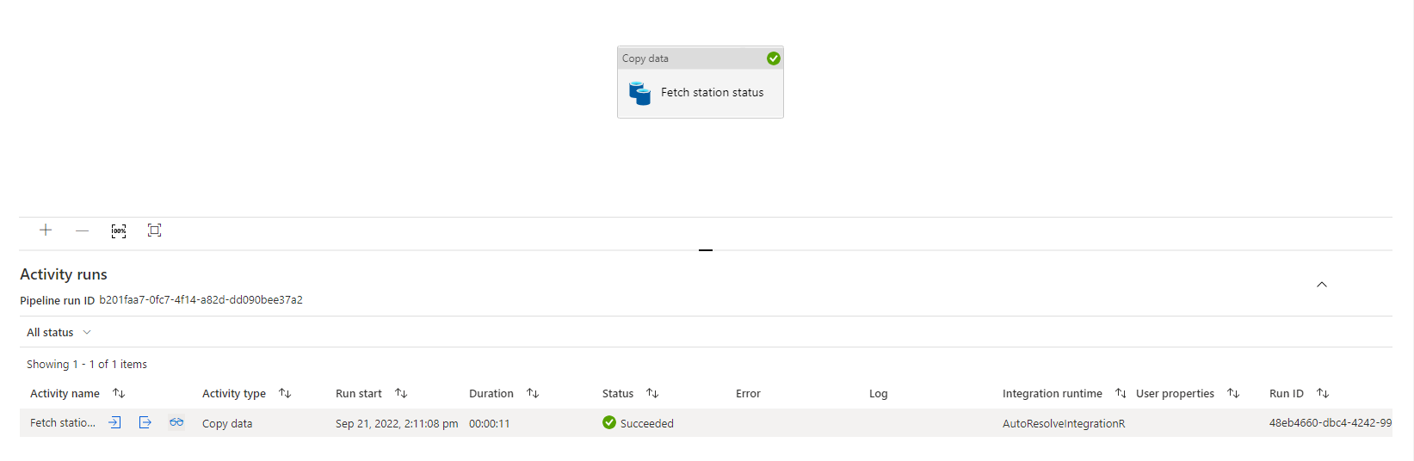1414x461 pixels.
Task: Sort by Run start column
Action: (x=401, y=393)
